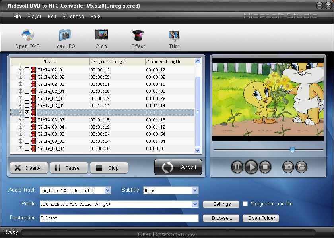Click film icon of Title_02_03
This screenshot has width=334, height=238.
coord(33,84)
